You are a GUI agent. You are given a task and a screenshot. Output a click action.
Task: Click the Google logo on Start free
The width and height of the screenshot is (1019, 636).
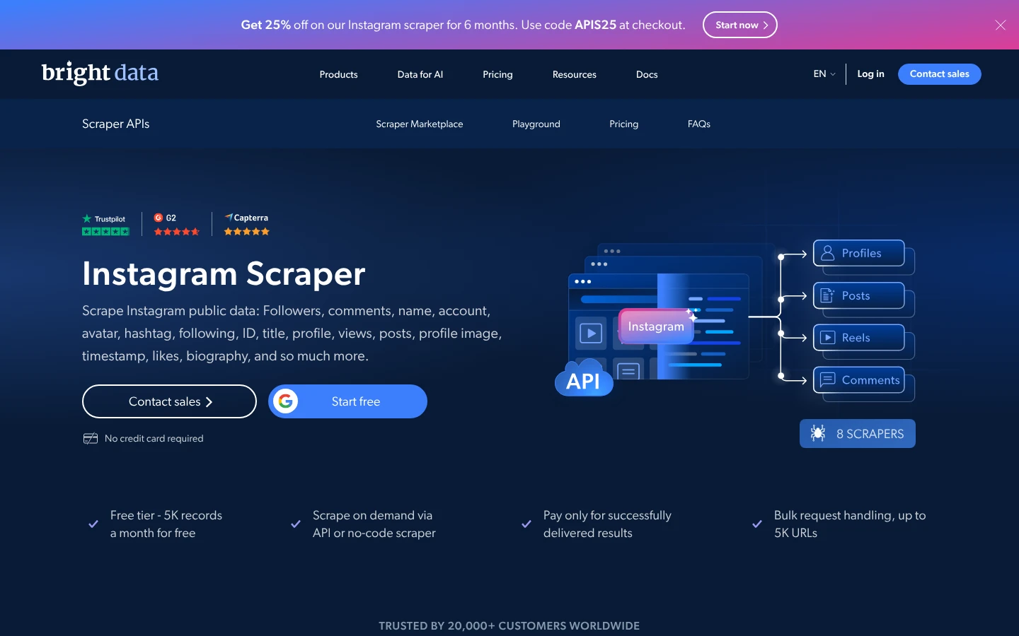point(286,401)
